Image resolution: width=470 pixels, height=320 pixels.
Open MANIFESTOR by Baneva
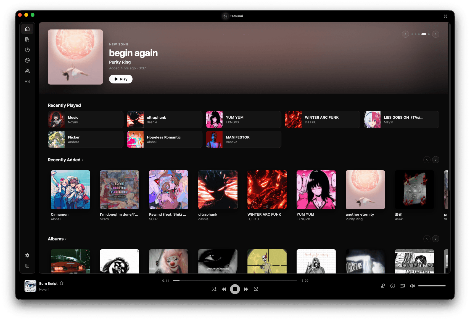click(244, 139)
